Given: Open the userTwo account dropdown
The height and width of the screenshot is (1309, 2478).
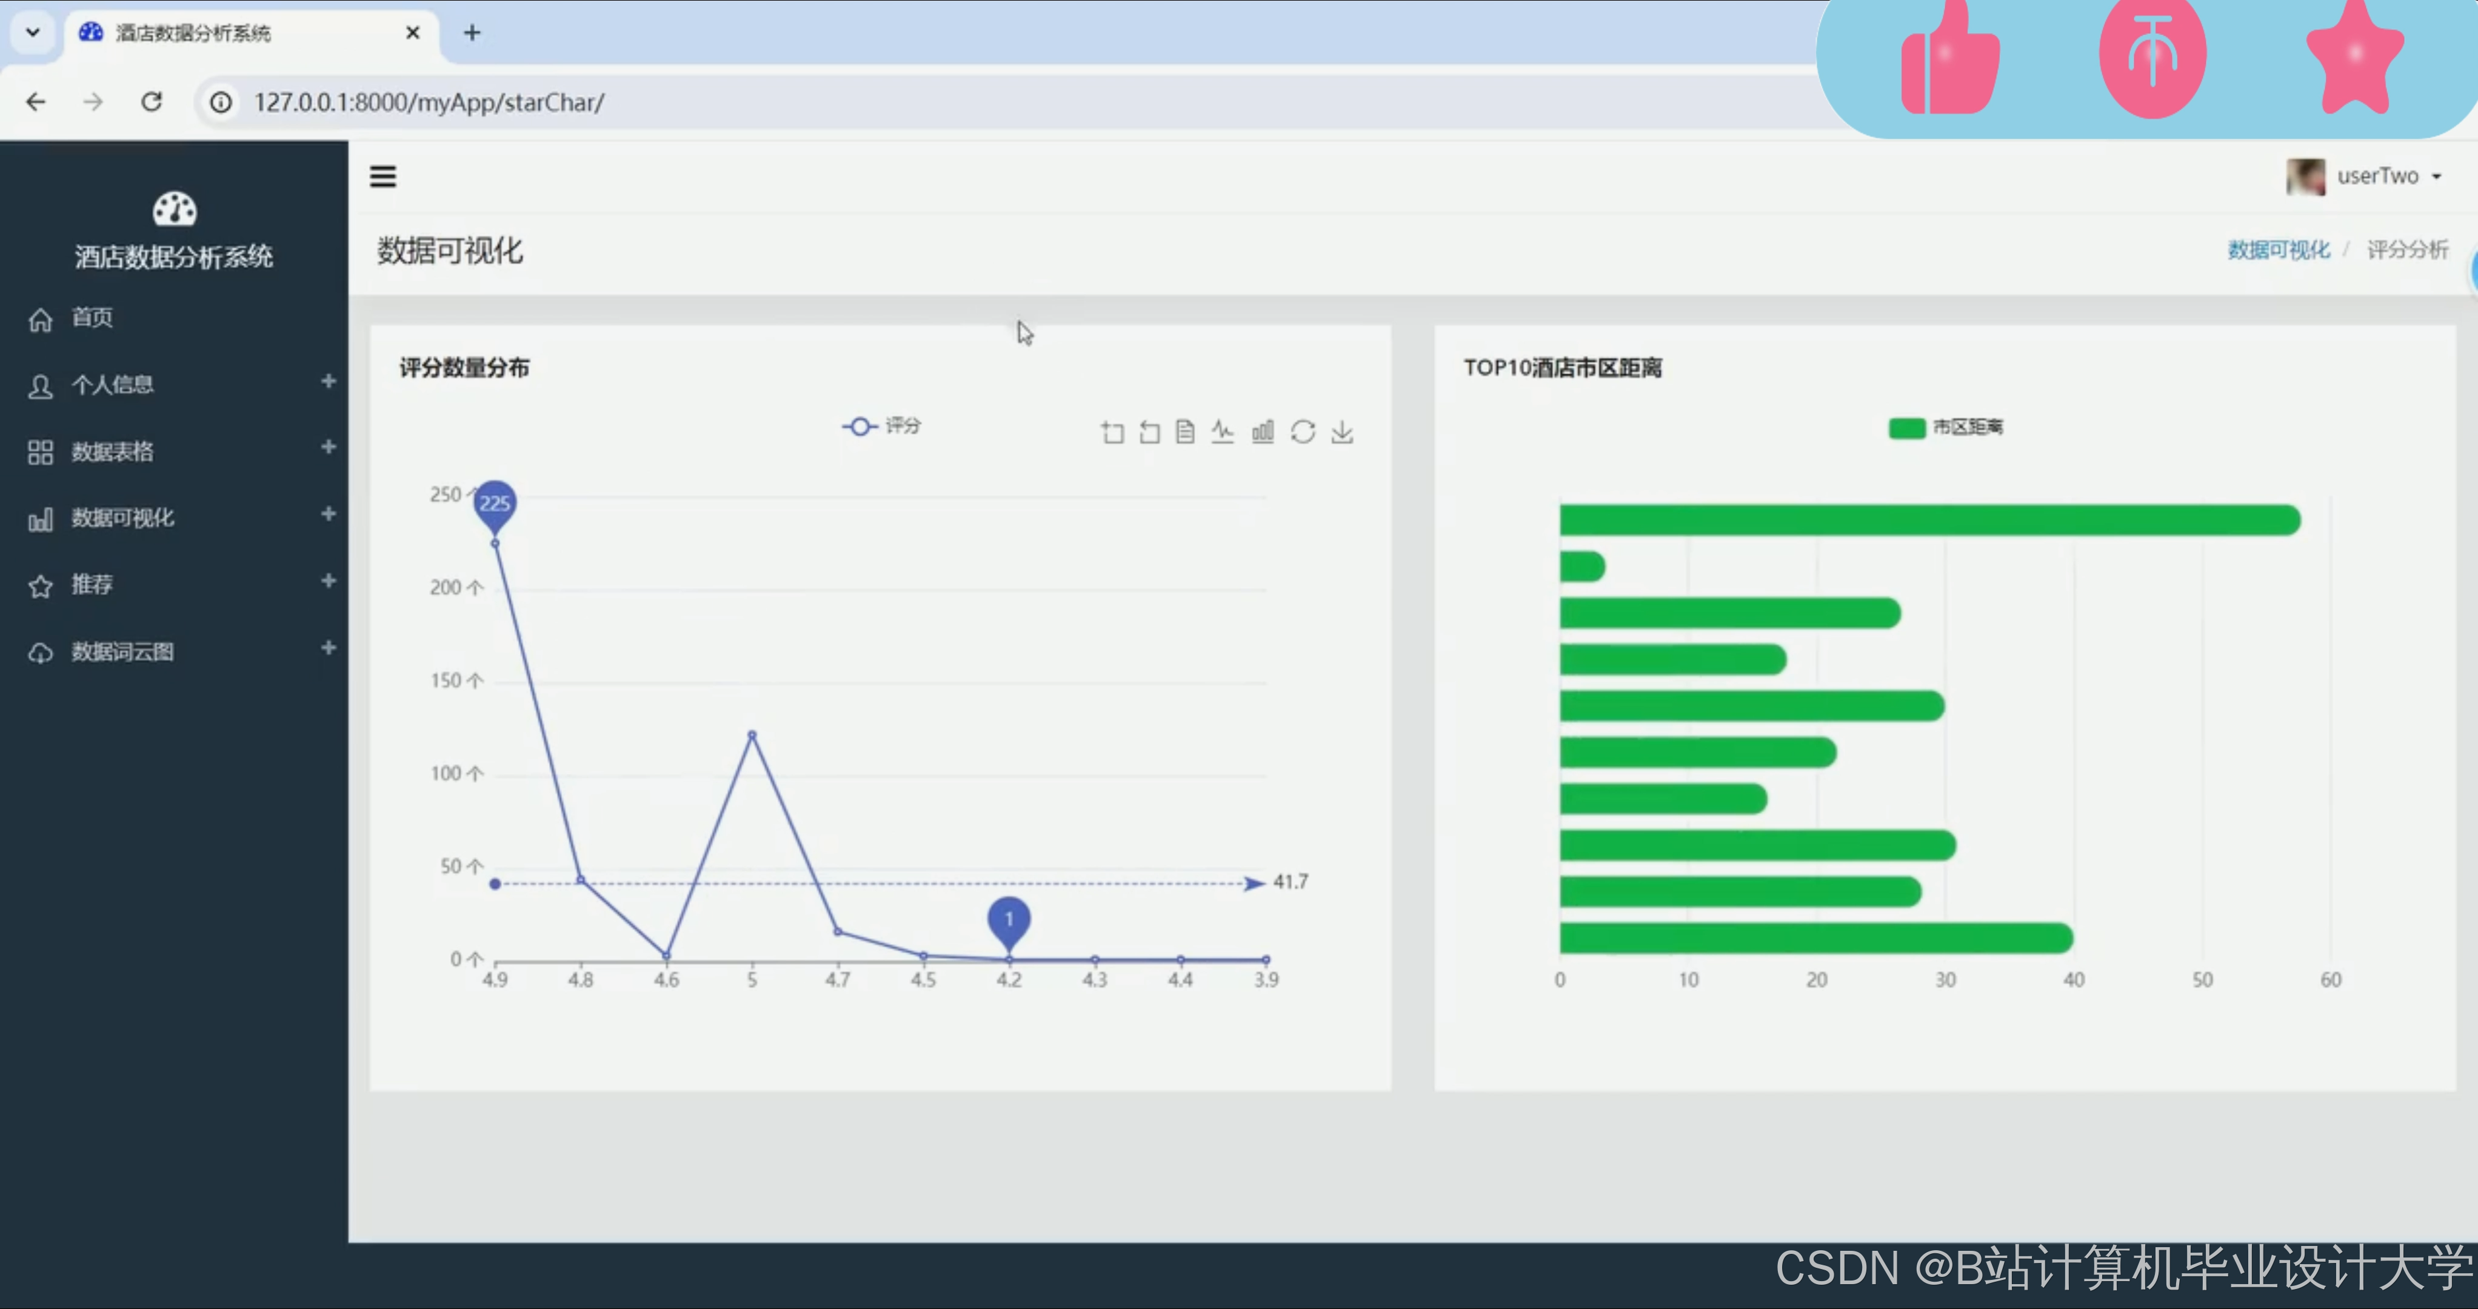Looking at the screenshot, I should coord(2389,176).
